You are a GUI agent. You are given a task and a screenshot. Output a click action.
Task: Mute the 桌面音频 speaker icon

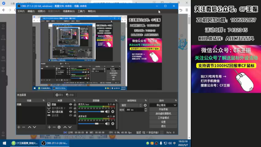107,124
